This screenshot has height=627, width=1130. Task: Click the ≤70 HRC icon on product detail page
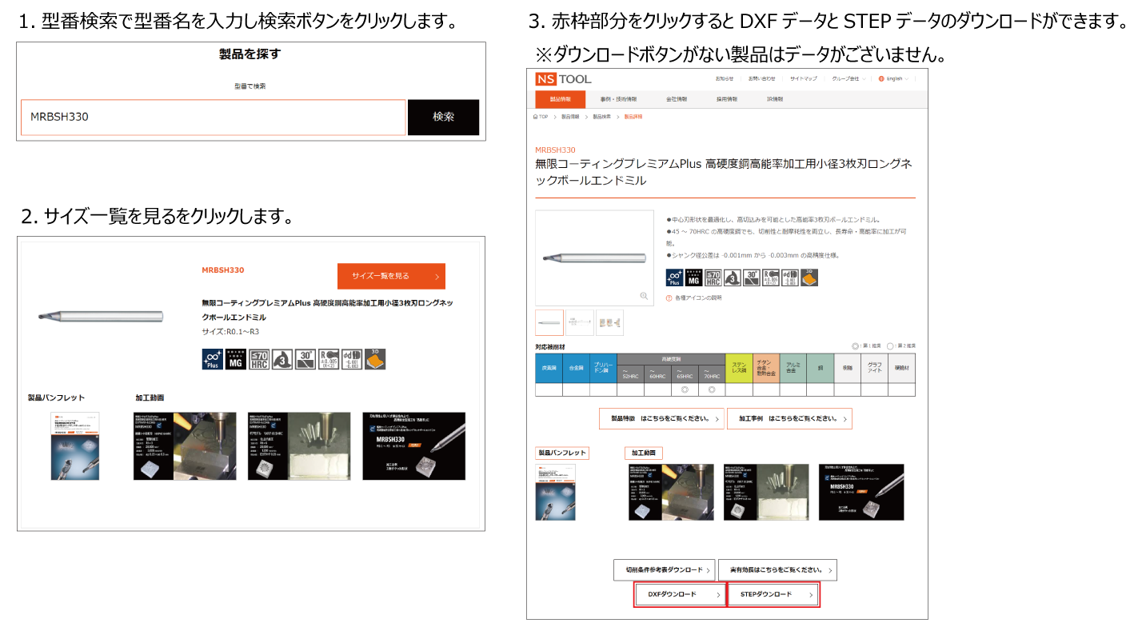(x=713, y=278)
